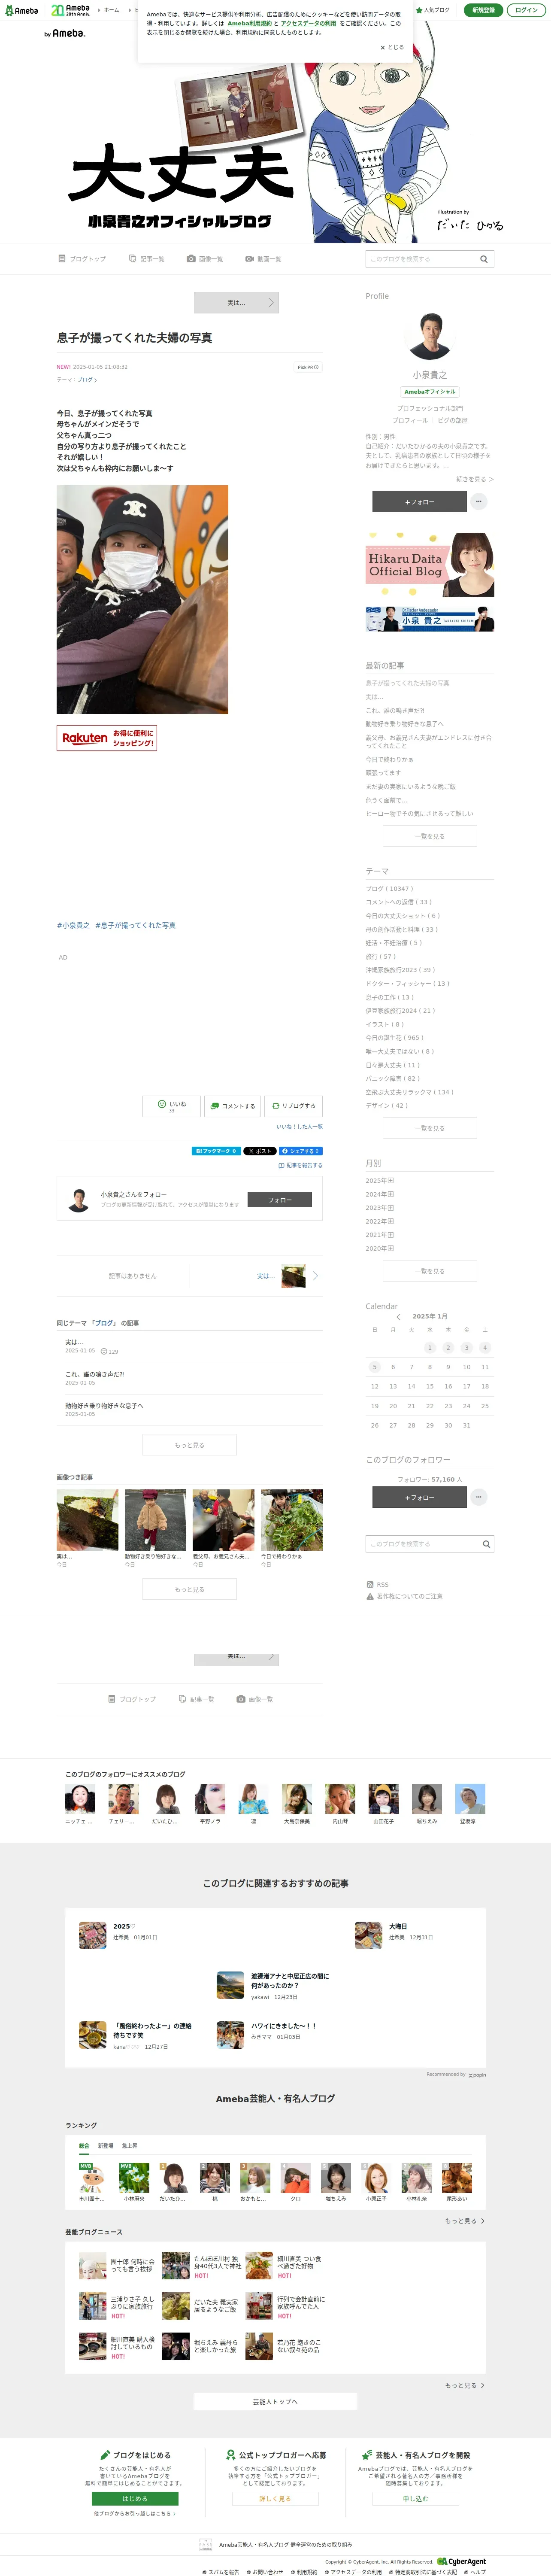Open the 動画一覧 tab
This screenshot has height=2576, width=551.
264,259
